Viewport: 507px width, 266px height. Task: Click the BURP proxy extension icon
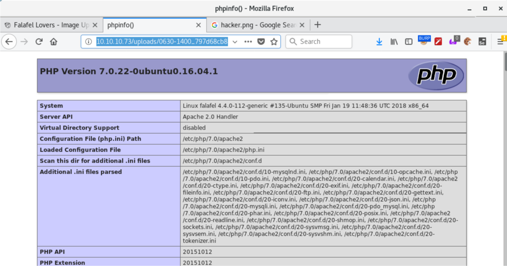[424, 41]
